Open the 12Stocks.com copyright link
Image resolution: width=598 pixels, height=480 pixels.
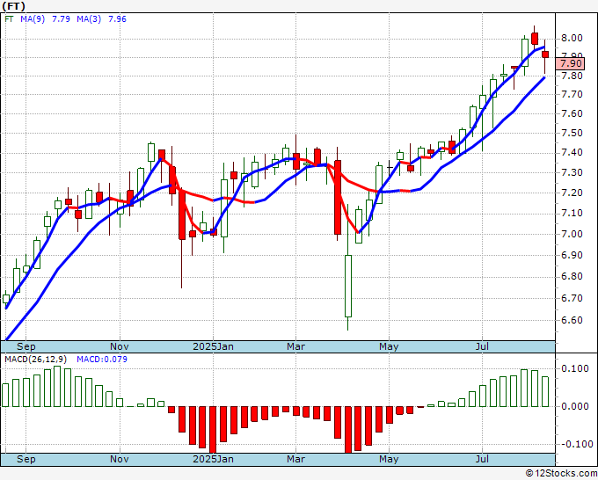pyautogui.click(x=561, y=473)
